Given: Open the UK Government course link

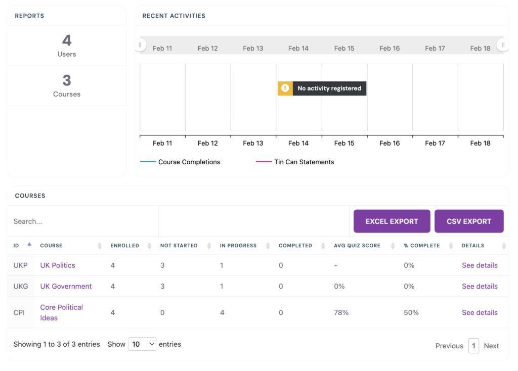Looking at the screenshot, I should point(66,286).
